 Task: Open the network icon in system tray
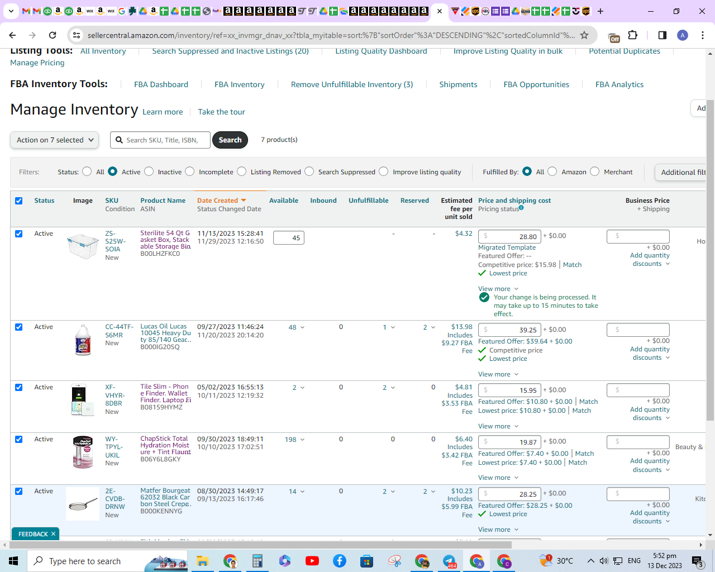point(618,561)
